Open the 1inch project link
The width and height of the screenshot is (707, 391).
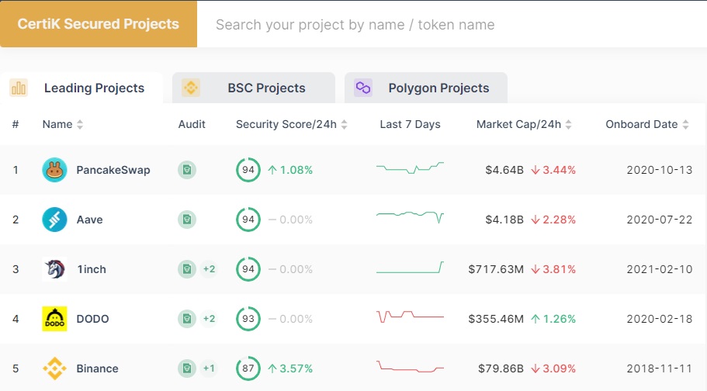click(92, 269)
